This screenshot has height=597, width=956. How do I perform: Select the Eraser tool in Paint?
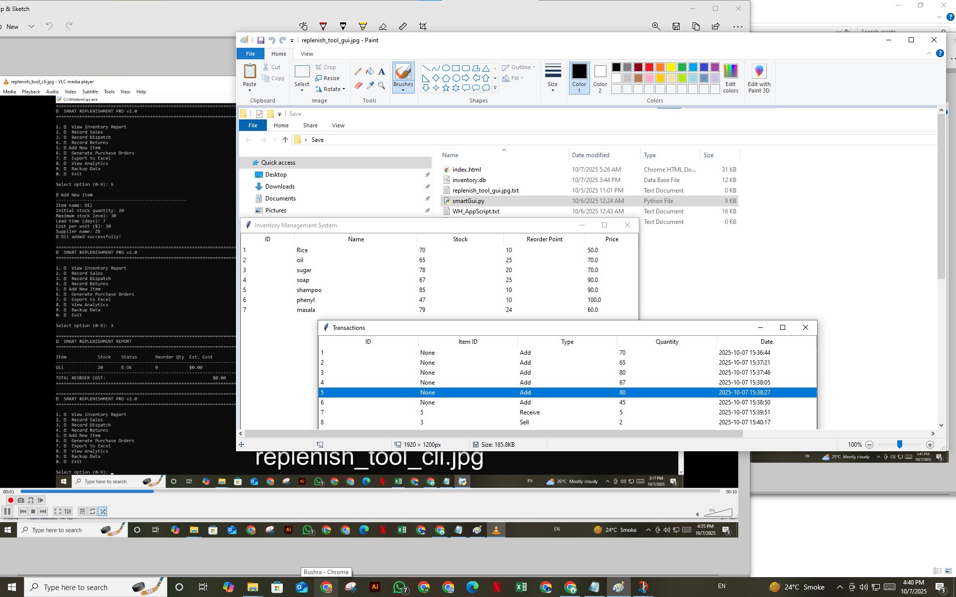pos(358,86)
